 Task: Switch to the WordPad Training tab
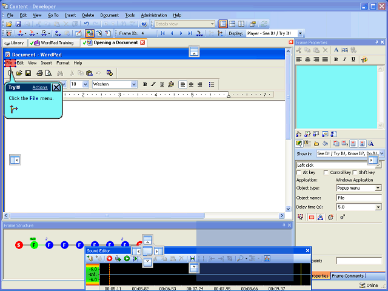click(55, 43)
